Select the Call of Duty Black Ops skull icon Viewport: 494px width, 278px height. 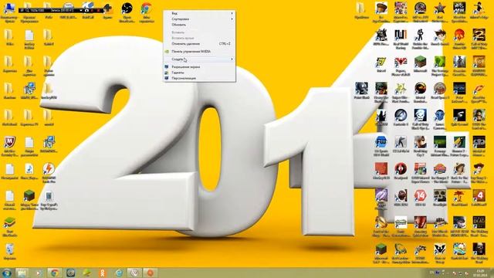[420, 118]
